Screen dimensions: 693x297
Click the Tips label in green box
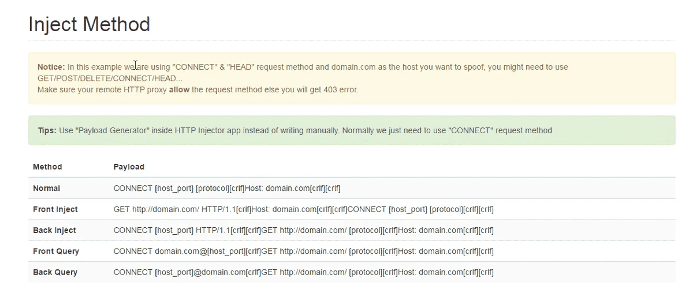(47, 130)
